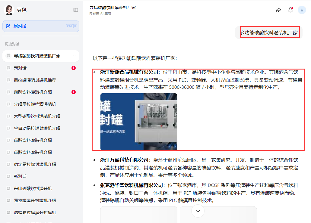Click the red unread badge on 碳酸饮料灌装机介绍

(x=74, y=92)
